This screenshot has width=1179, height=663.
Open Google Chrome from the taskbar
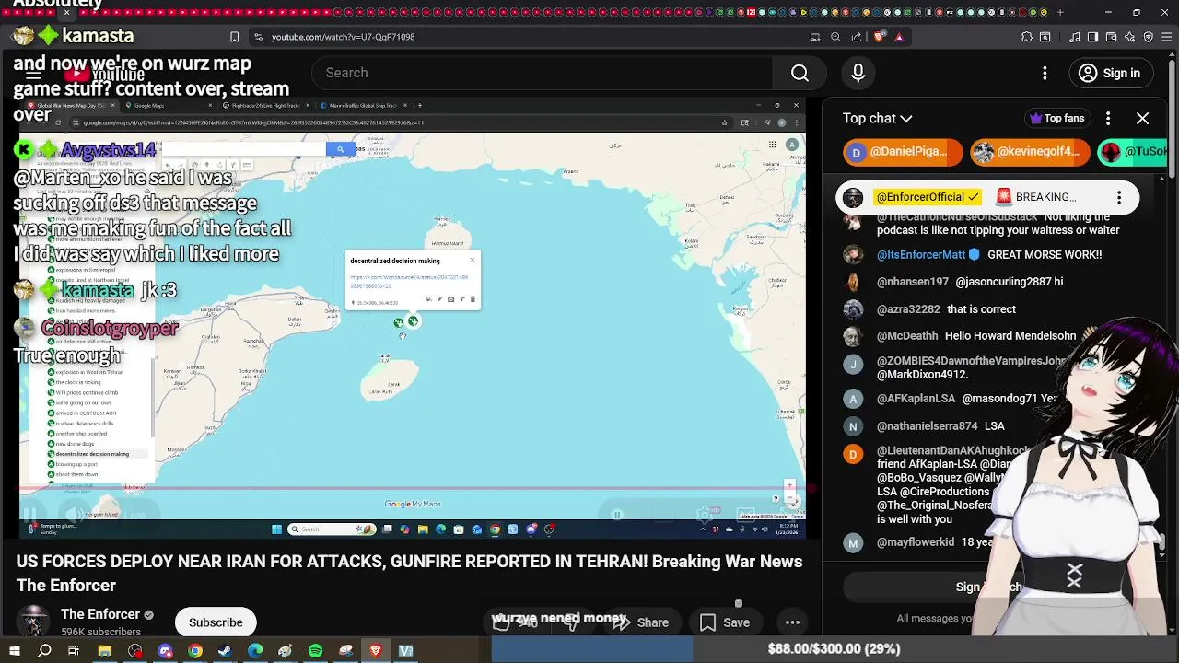[x=195, y=651]
